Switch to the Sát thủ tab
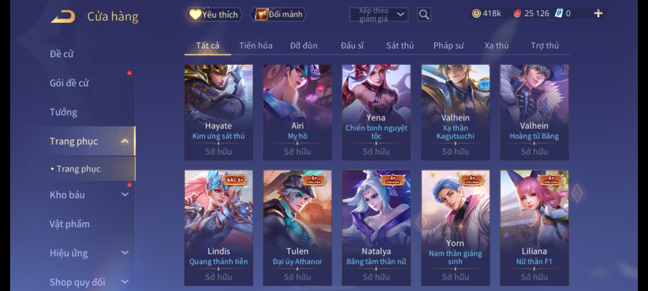 400,46
